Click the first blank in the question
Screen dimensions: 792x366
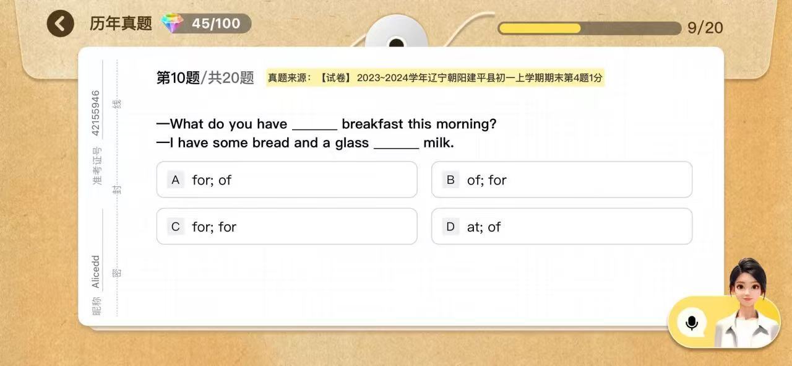[x=314, y=125]
